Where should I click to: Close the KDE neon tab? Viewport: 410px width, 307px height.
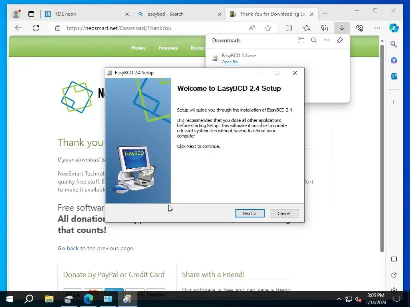tap(127, 14)
